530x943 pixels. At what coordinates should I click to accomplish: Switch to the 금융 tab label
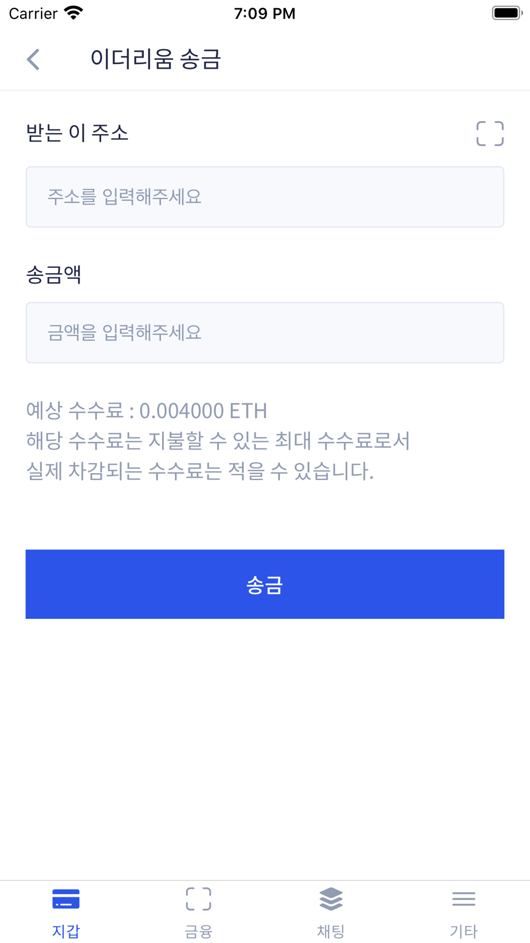(199, 931)
